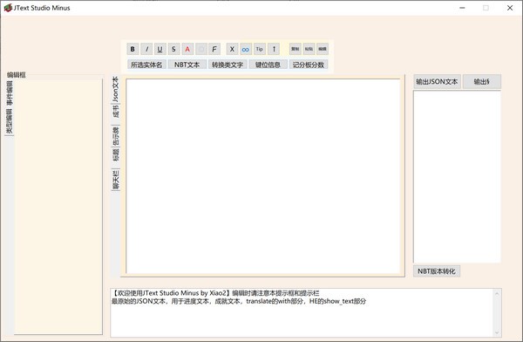The image size is (523, 342).
Task: Click the NBT文本 button
Action: (x=187, y=65)
